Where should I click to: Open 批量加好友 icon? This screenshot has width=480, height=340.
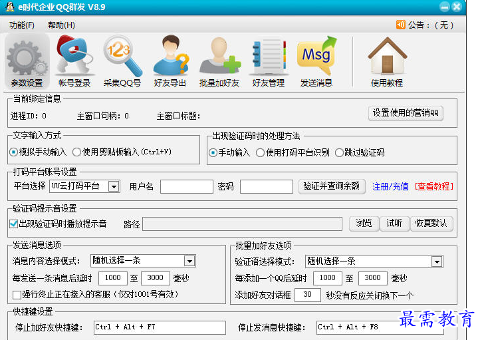[x=219, y=61]
